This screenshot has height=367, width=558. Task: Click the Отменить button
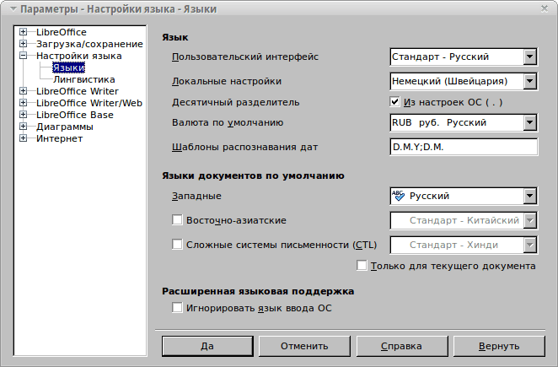(304, 346)
